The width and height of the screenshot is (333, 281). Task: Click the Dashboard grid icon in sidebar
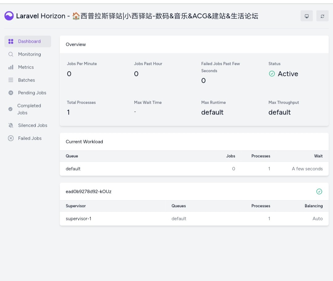tap(11, 41)
